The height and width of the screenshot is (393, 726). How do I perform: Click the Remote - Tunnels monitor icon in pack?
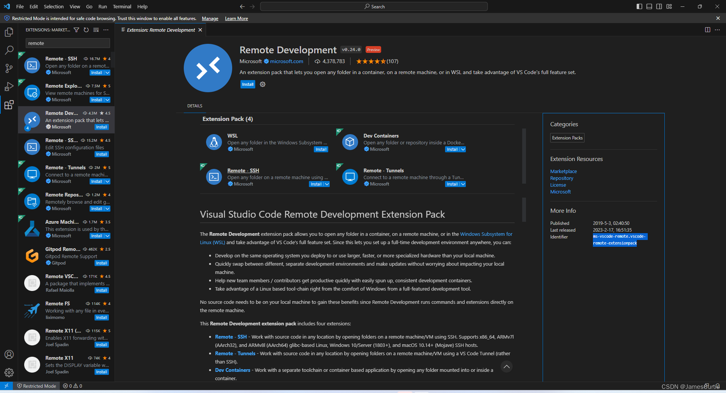pyautogui.click(x=350, y=177)
